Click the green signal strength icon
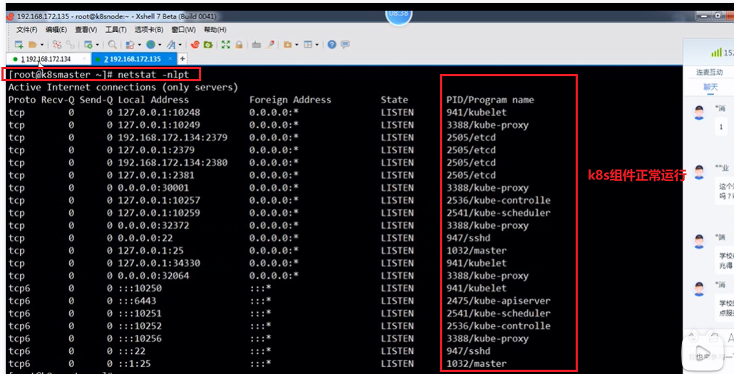Image resolution: width=734 pixels, height=374 pixels. coord(716,53)
